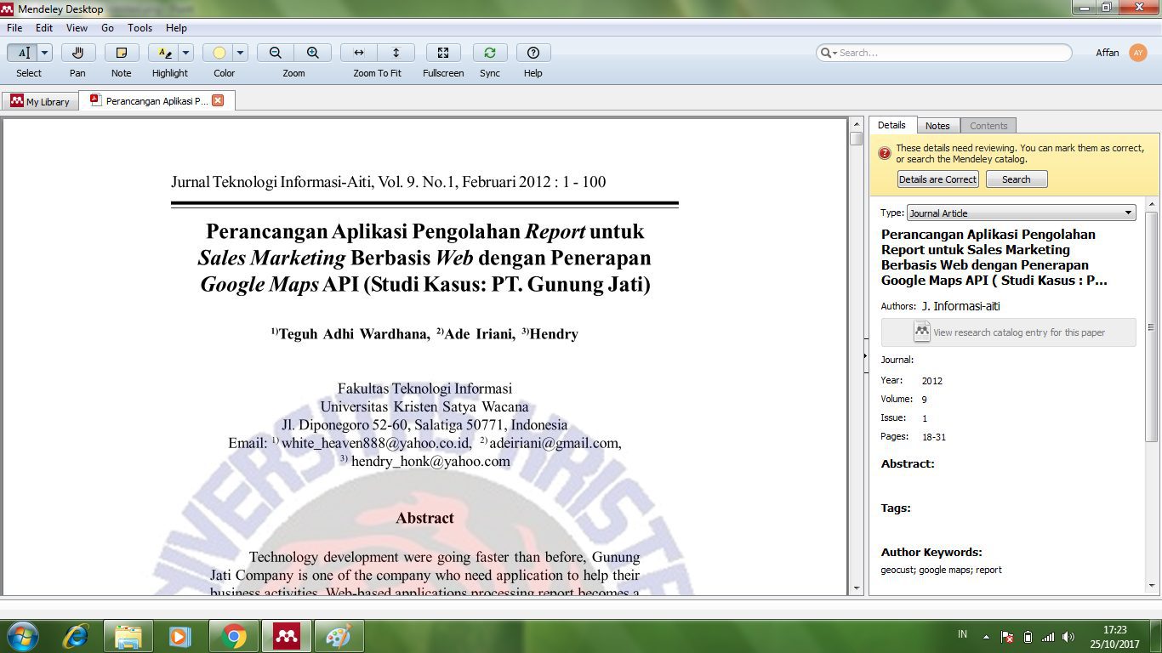Click the document vertical scrollbar thumb
This screenshot has height=653, width=1162.
tap(857, 139)
